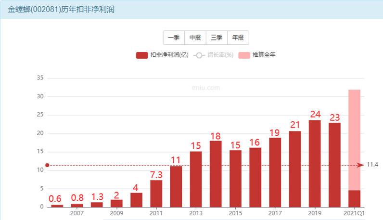Click the dark red 扣非净利润 legend swatch
The width and height of the screenshot is (383, 220).
[x=142, y=55]
